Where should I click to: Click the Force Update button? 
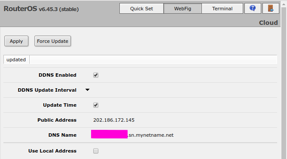(x=52, y=41)
